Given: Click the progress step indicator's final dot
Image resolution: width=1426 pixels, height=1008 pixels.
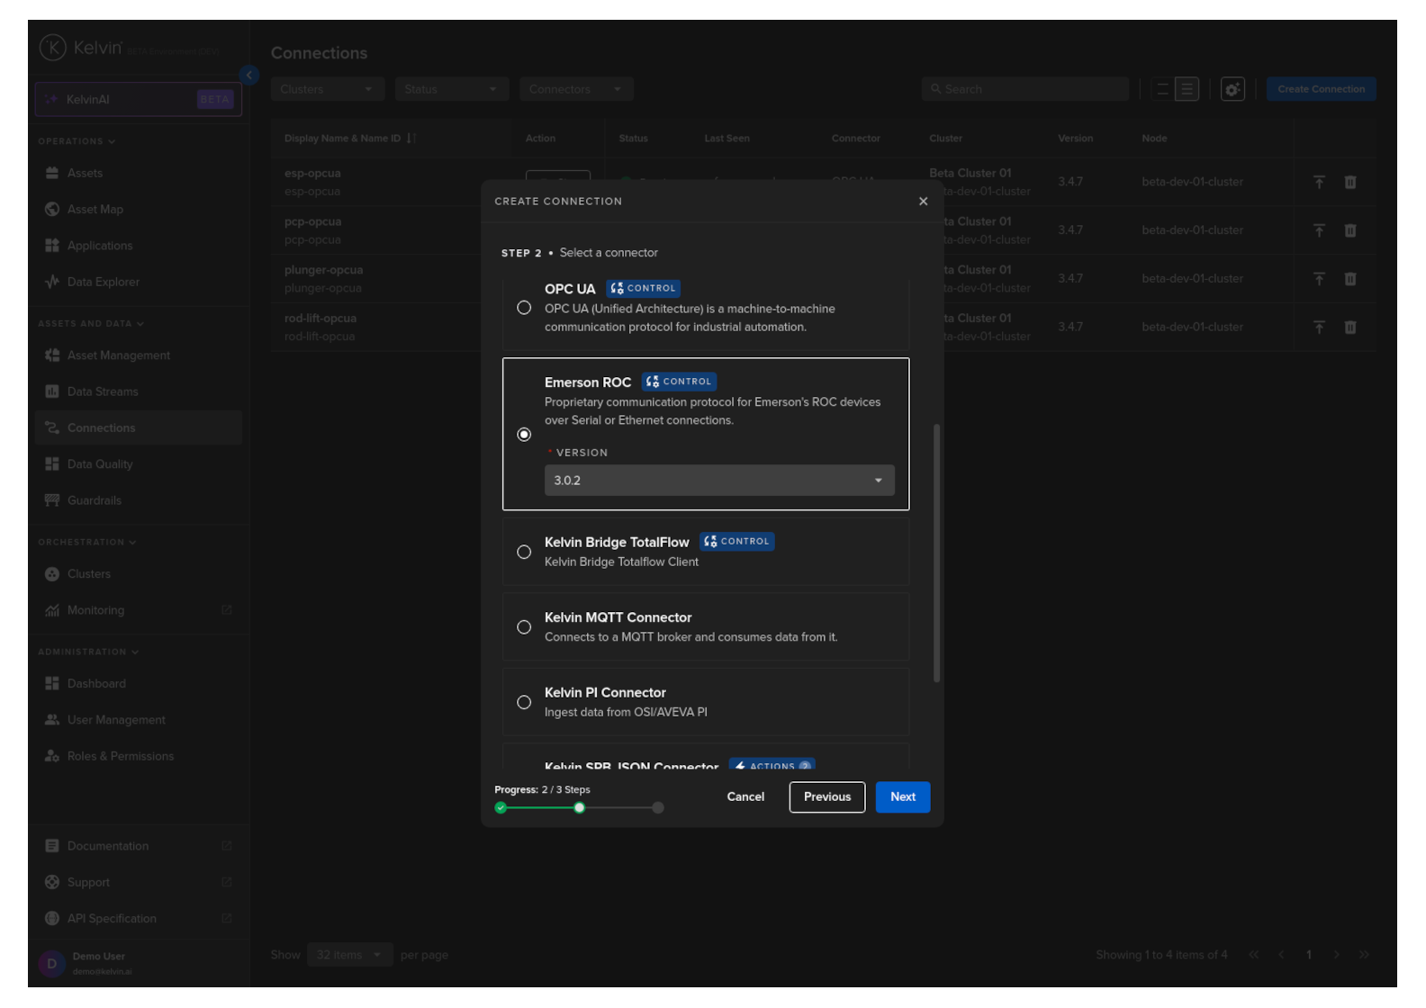Looking at the screenshot, I should click(x=658, y=808).
